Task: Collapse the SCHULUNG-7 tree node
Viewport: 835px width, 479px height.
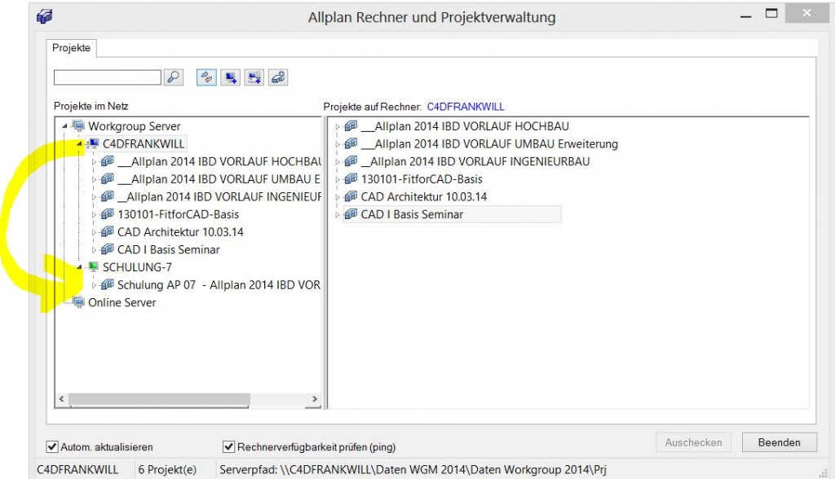Action: [81, 267]
